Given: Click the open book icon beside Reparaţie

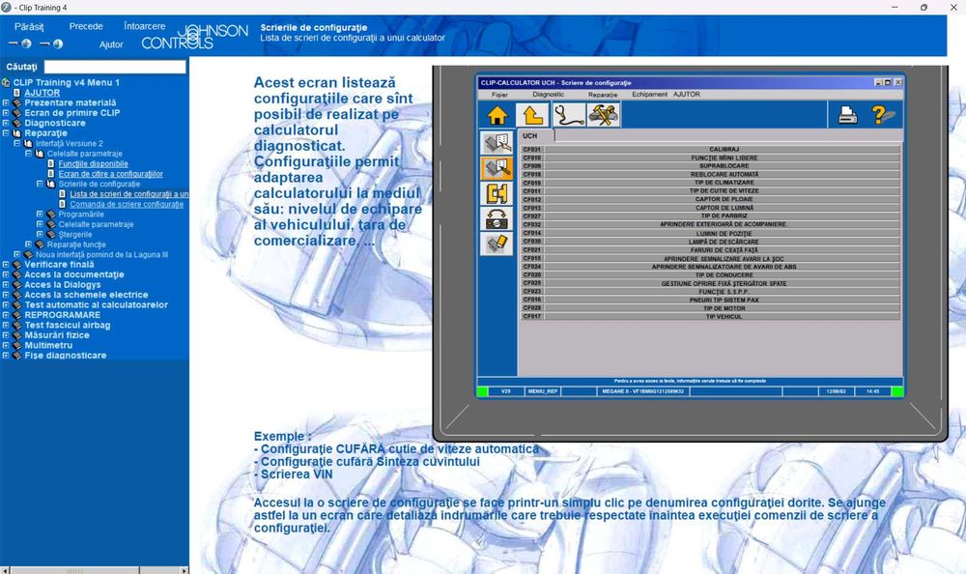Looking at the screenshot, I should [16, 133].
